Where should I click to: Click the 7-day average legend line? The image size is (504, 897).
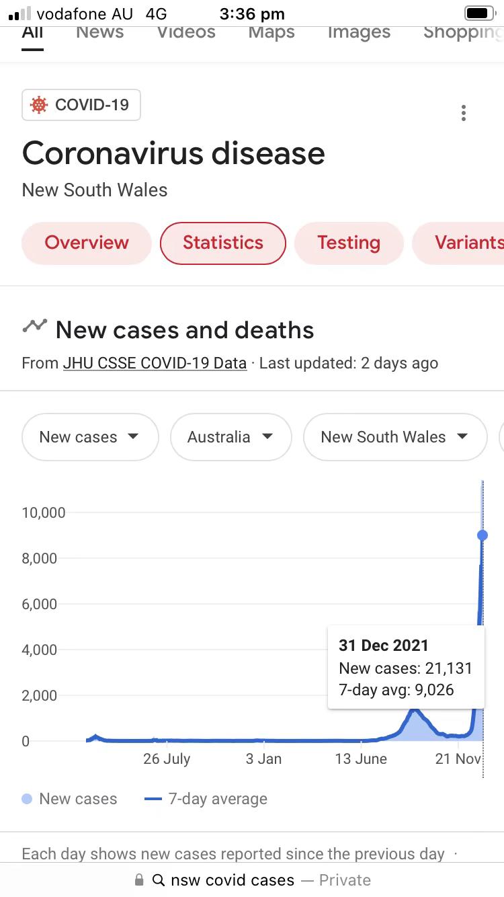click(x=153, y=799)
